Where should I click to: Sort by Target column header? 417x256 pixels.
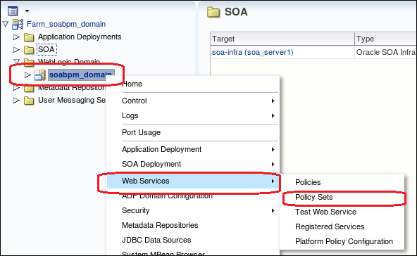pyautogui.click(x=282, y=39)
